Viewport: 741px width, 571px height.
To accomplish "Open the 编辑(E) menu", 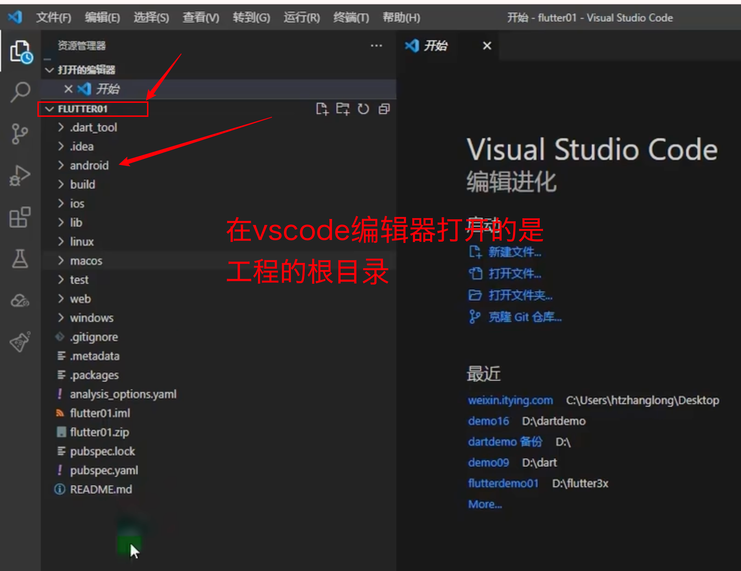I will (x=102, y=17).
